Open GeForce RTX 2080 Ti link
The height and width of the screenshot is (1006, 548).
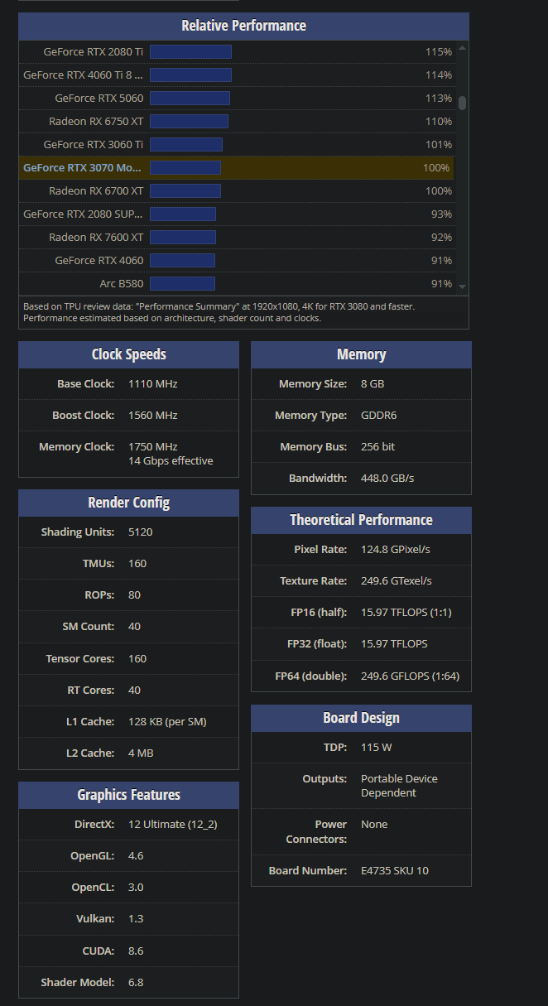tap(94, 51)
